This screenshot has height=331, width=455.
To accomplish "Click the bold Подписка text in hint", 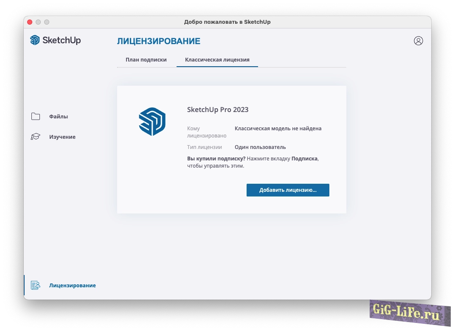I will tap(304, 158).
